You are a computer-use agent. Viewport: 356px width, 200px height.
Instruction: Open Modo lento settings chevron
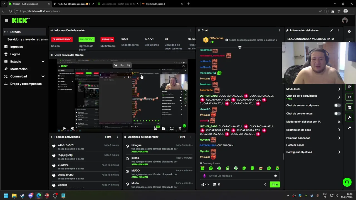(339, 89)
